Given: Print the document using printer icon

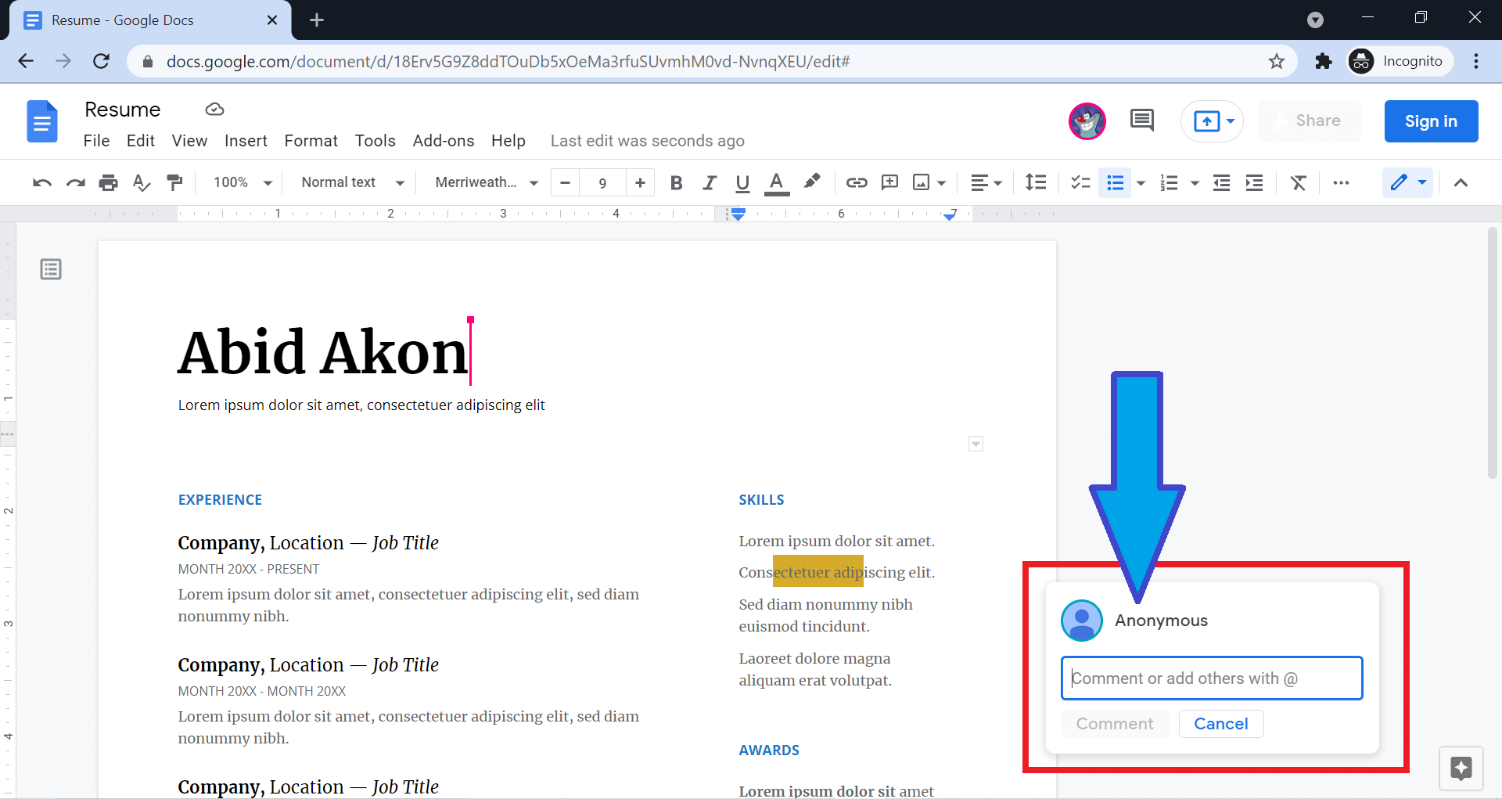Looking at the screenshot, I should (108, 183).
